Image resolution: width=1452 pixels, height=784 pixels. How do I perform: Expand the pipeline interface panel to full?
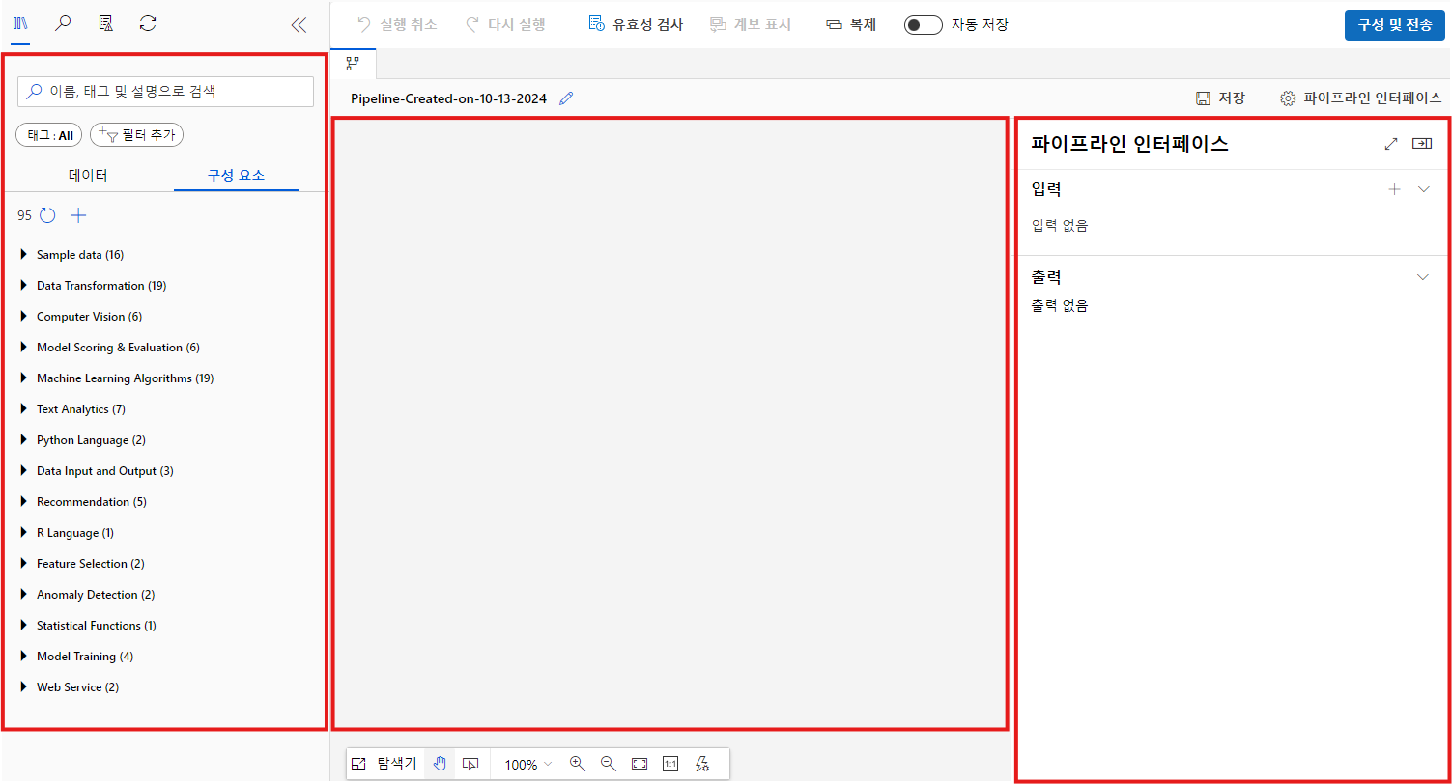1391,144
